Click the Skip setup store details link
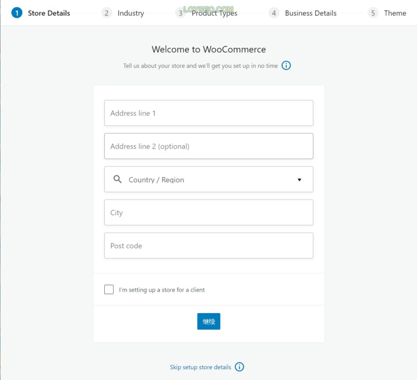This screenshot has height=380, width=417. tap(201, 367)
